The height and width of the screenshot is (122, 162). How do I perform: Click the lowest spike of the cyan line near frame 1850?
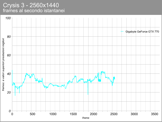(x=88, y=95)
